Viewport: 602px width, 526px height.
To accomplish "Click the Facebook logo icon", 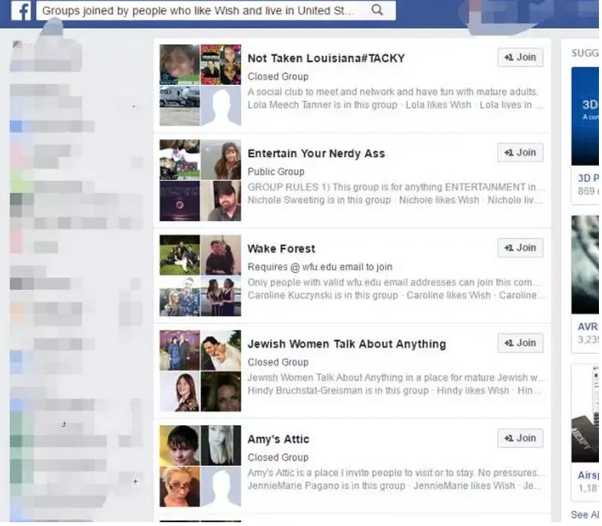I will click(21, 11).
